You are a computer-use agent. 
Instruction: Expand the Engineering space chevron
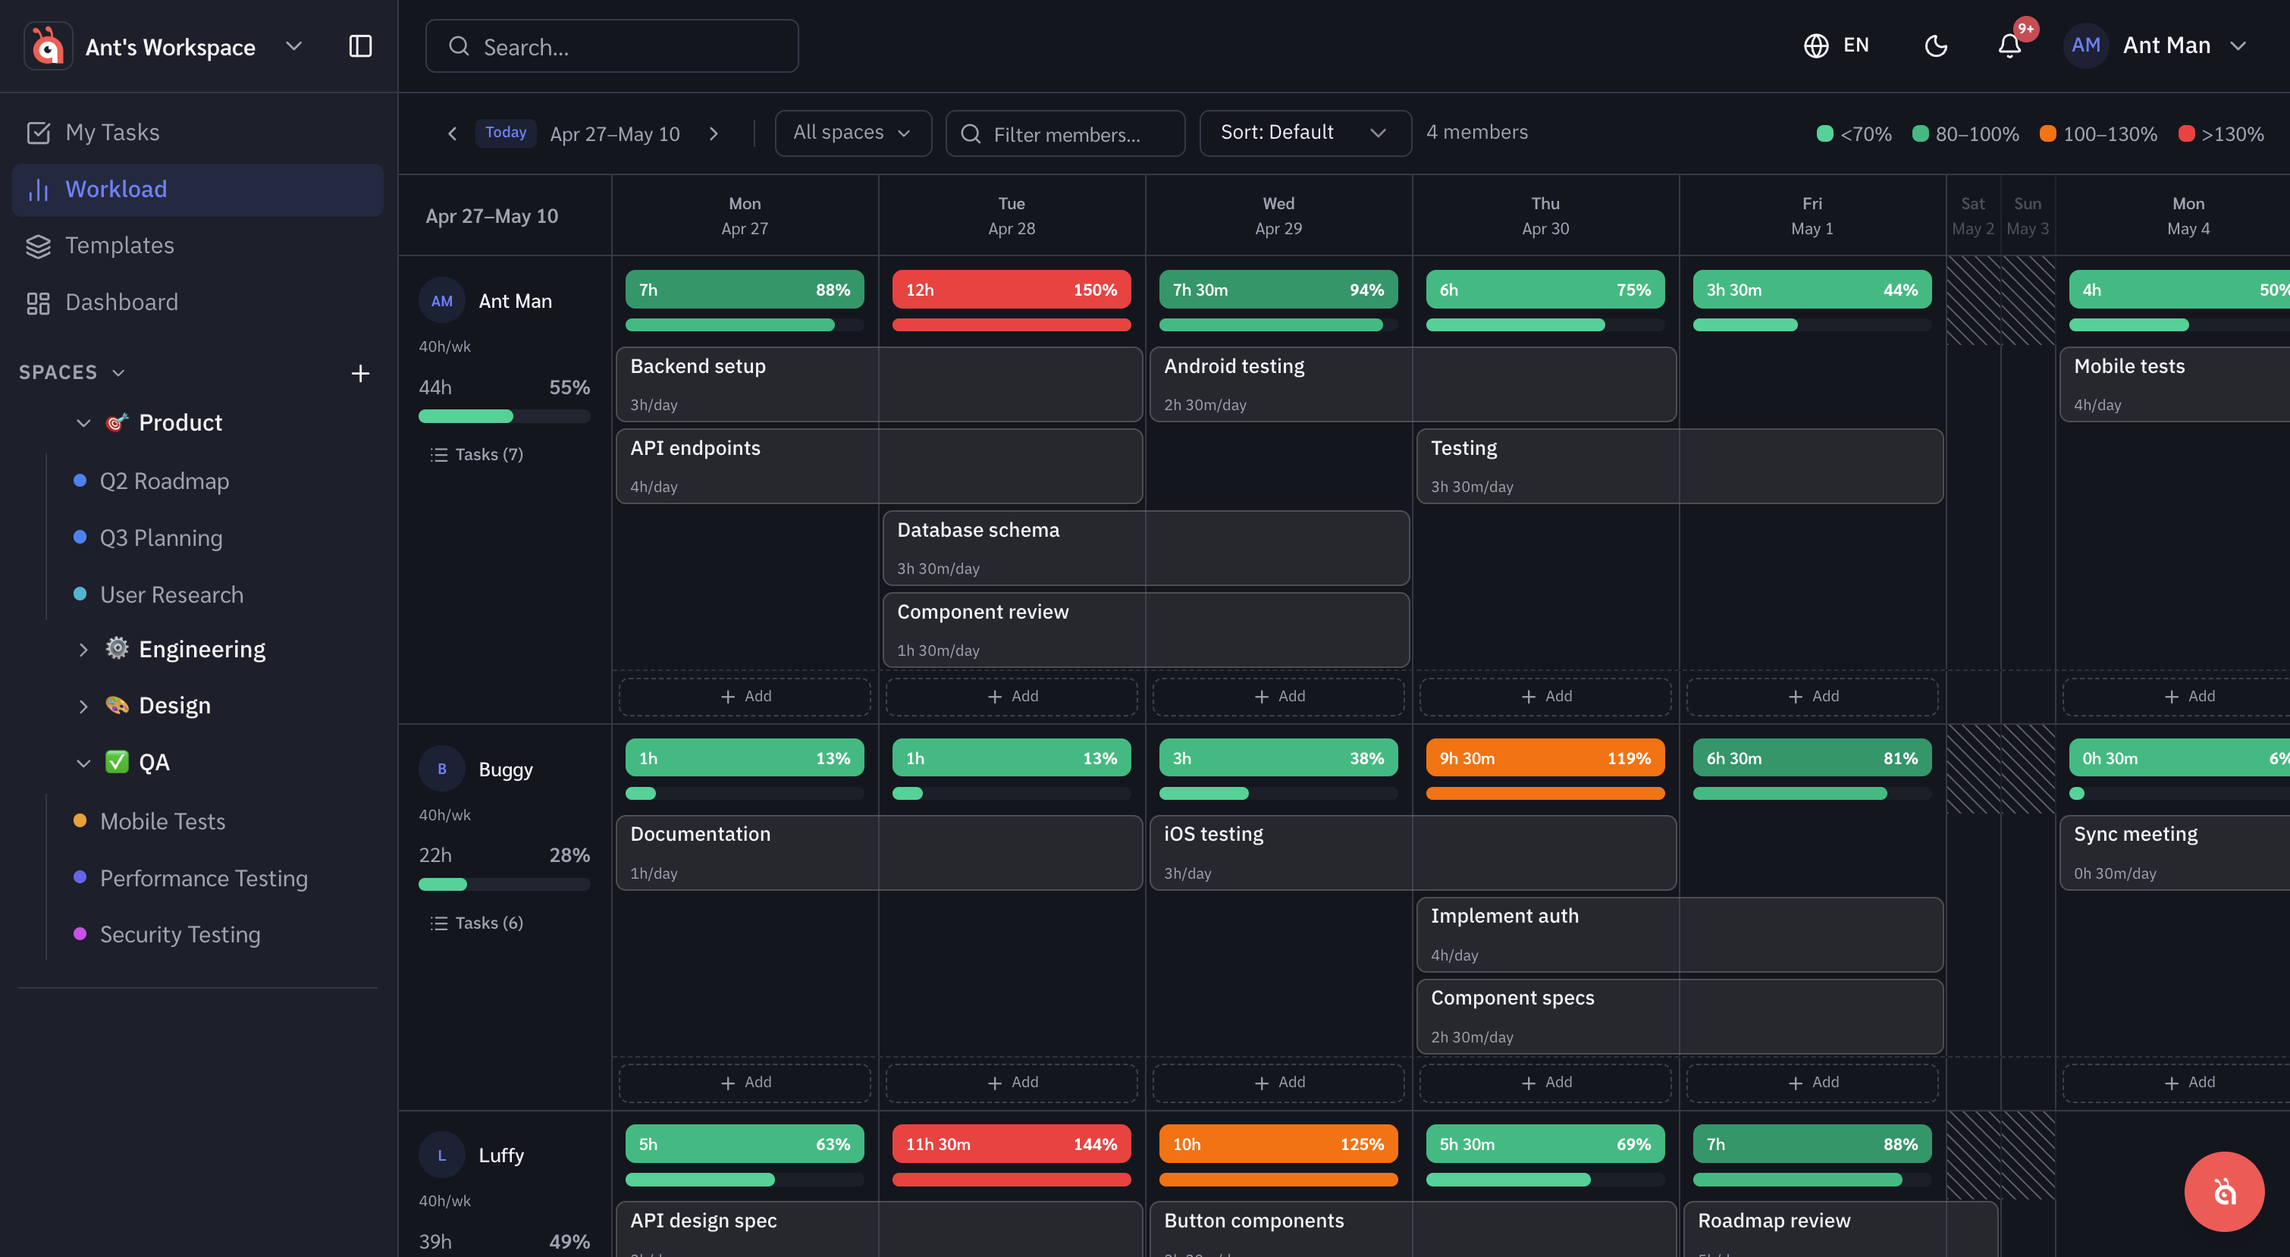coord(83,650)
